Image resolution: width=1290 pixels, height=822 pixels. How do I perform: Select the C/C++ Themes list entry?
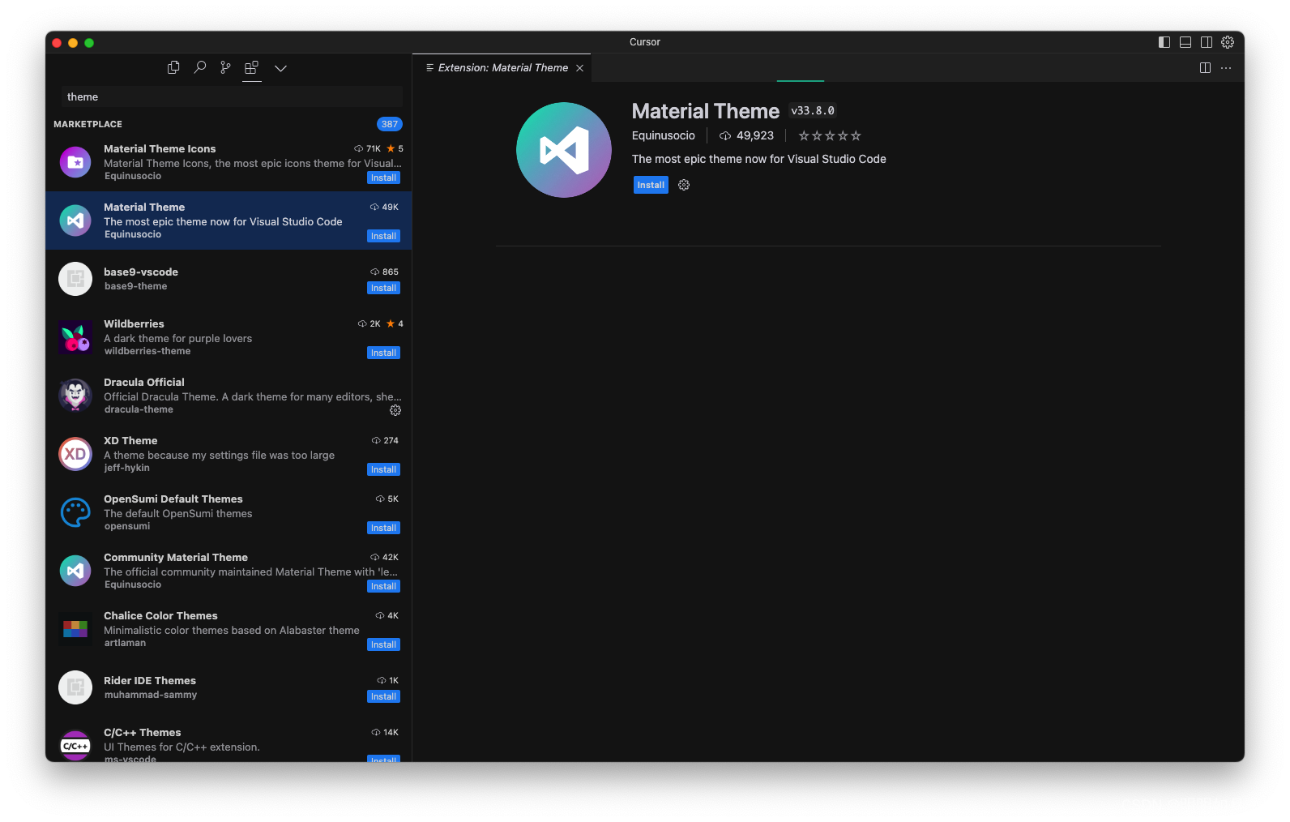click(x=229, y=739)
